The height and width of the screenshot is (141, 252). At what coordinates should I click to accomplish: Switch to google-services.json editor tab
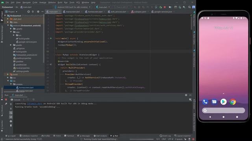pos(163,12)
